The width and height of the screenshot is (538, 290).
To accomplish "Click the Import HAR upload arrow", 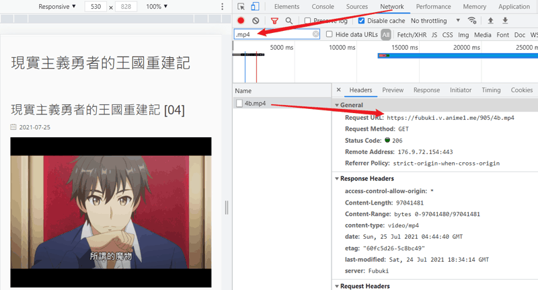I will (x=491, y=21).
